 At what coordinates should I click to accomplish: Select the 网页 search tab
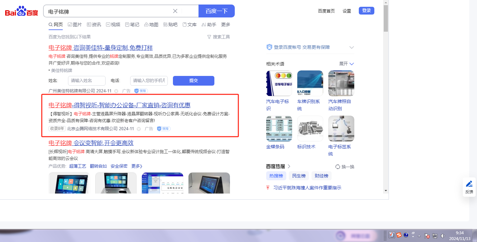coord(56,25)
